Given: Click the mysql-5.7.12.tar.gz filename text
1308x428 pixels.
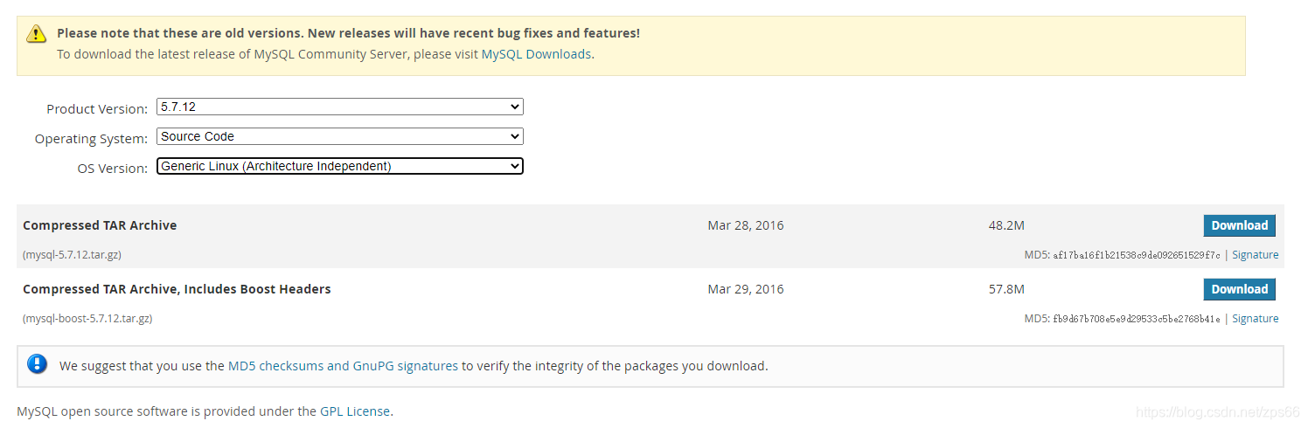Looking at the screenshot, I should (72, 255).
